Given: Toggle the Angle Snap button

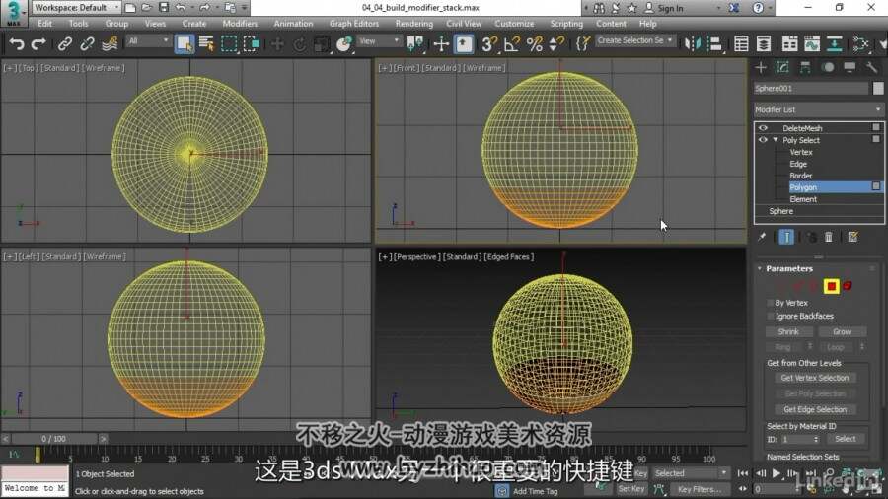Looking at the screenshot, I should (x=511, y=43).
